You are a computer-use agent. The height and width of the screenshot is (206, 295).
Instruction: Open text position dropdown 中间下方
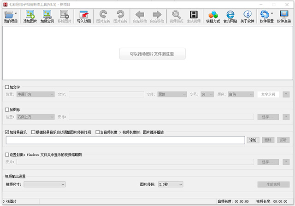(35, 94)
